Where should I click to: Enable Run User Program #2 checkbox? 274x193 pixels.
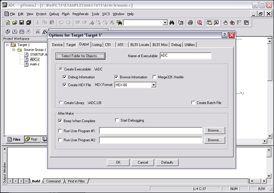(x=60, y=140)
